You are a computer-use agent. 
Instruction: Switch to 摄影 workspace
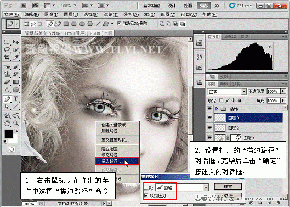click(204, 5)
